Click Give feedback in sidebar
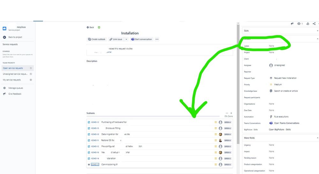 click(15, 94)
